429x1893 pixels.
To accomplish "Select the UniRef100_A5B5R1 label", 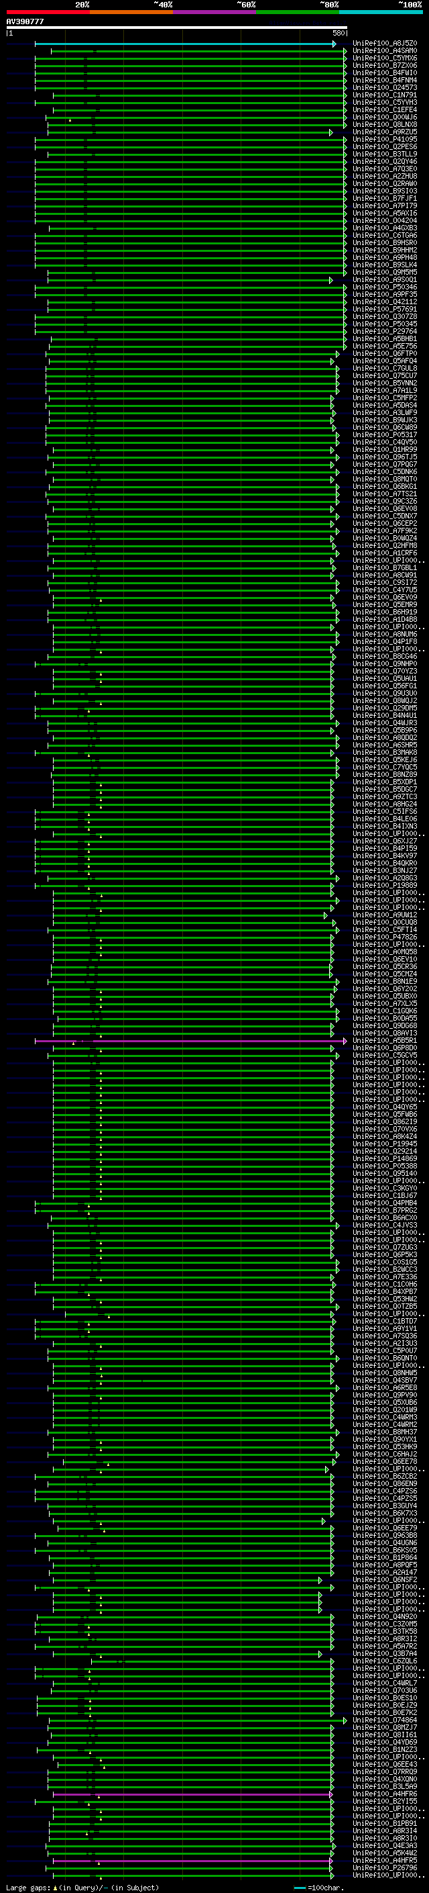I will [x=385, y=1041].
